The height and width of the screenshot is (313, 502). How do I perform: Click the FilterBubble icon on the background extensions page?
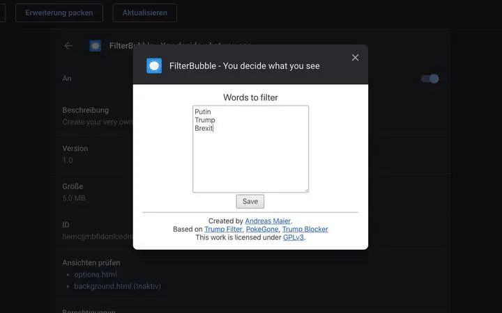coord(95,46)
